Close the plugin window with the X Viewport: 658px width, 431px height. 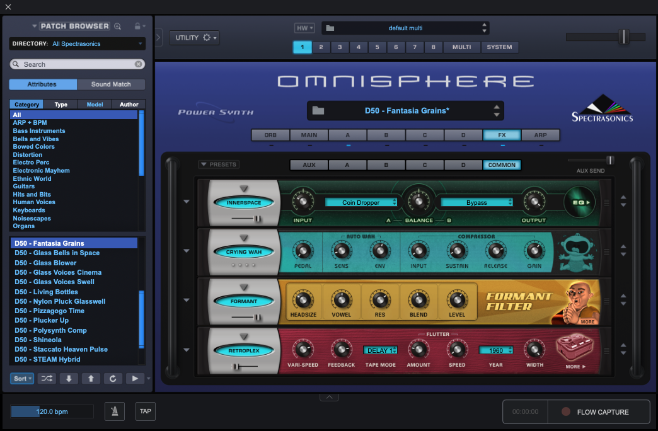coord(8,7)
